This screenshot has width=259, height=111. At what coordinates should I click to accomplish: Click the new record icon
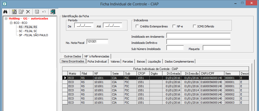coord(14,12)
